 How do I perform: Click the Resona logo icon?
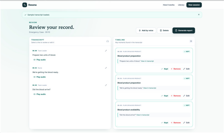coord(24,5)
